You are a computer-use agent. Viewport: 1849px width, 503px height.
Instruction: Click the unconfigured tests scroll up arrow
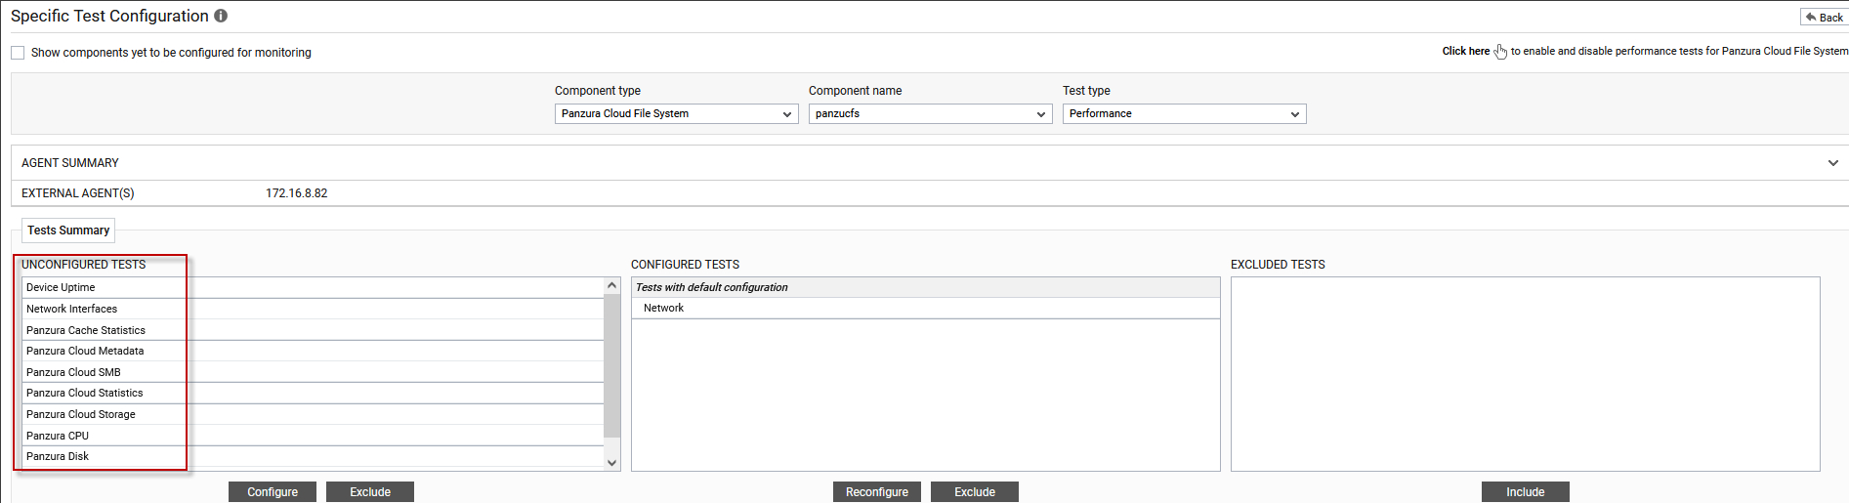(612, 285)
